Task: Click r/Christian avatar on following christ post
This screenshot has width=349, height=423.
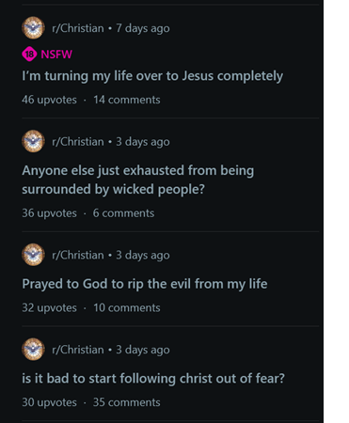Action: [33, 350]
